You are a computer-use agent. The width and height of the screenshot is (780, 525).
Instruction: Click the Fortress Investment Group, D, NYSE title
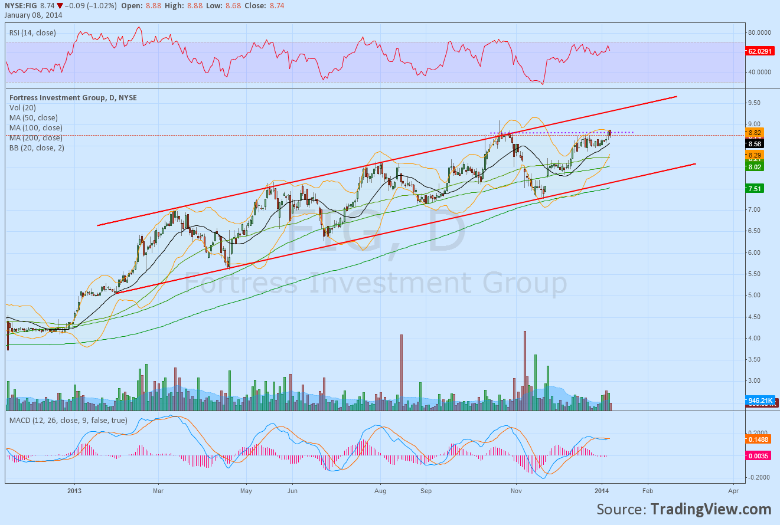tap(73, 97)
